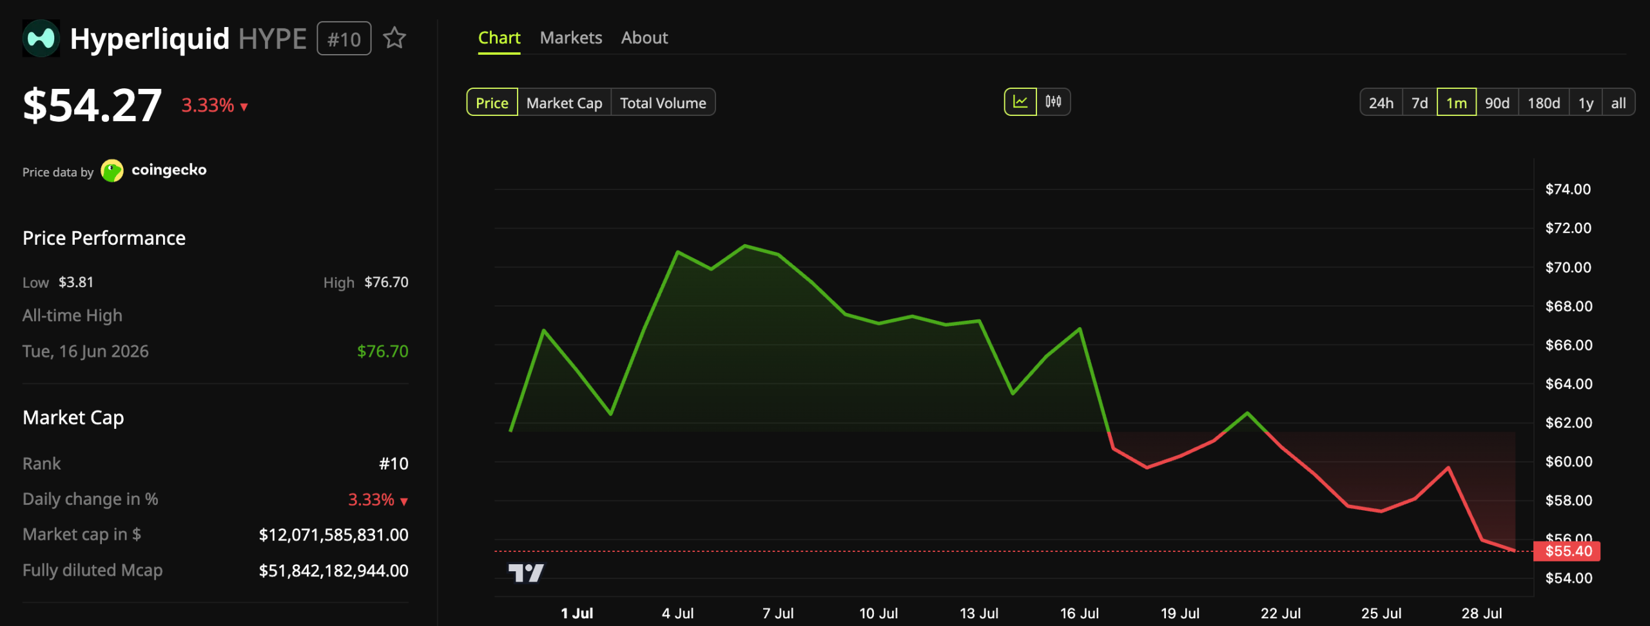Click the $54.27 current price
The image size is (1650, 626).
coord(92,105)
